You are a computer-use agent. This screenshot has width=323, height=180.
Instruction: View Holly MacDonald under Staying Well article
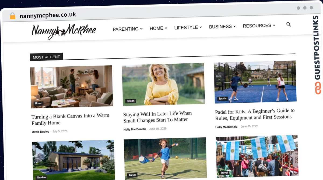tap(135, 129)
